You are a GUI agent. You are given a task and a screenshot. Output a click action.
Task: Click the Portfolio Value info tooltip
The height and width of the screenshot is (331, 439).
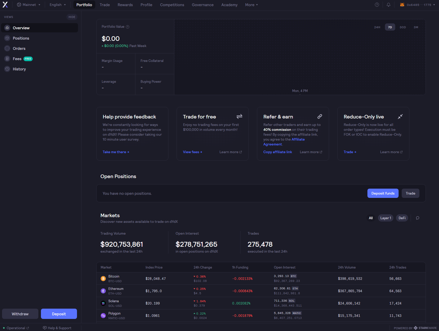(128, 27)
